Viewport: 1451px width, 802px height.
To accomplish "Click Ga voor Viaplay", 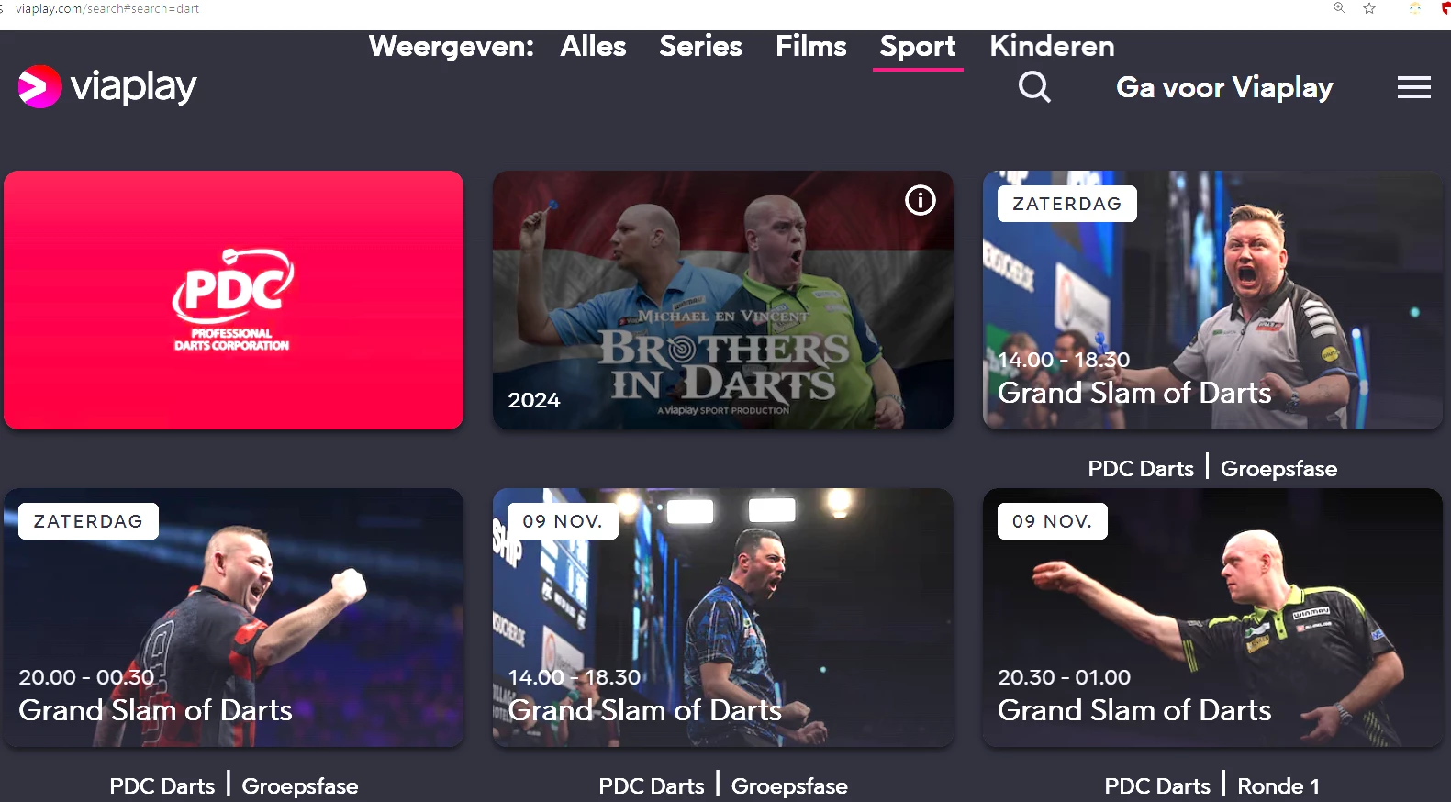I will pyautogui.click(x=1224, y=87).
